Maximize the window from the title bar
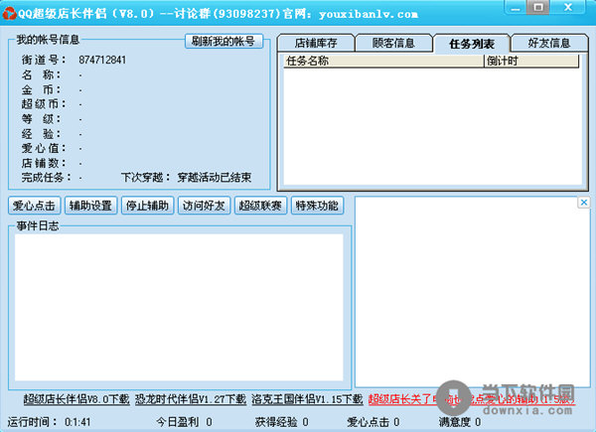The width and height of the screenshot is (596, 432). [537, 8]
